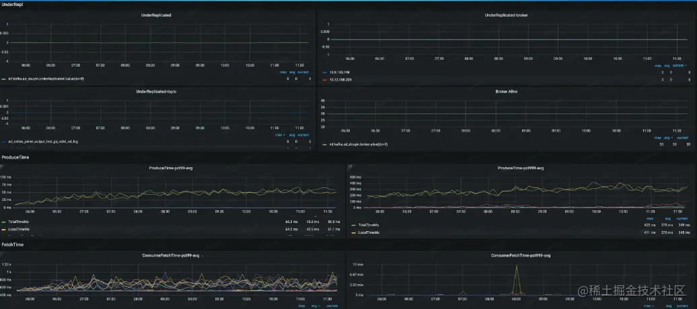The width and height of the screenshot is (697, 309).
Task: Toggle the 10.12.188.208 broker series
Action: coord(340,79)
